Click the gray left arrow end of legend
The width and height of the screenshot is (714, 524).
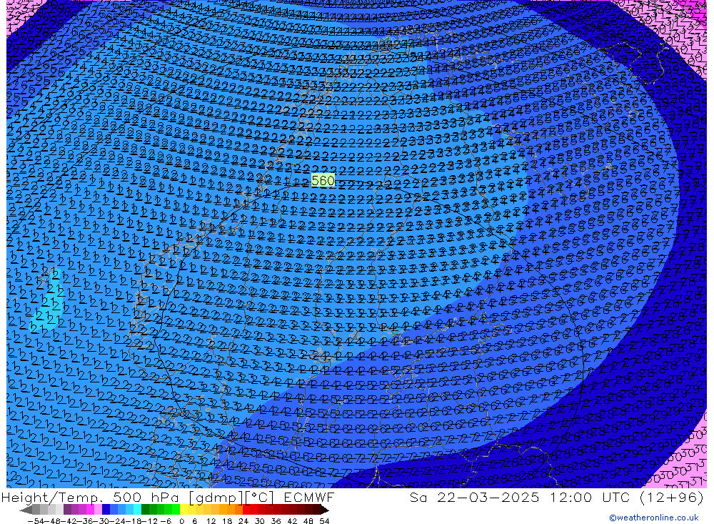point(26,510)
